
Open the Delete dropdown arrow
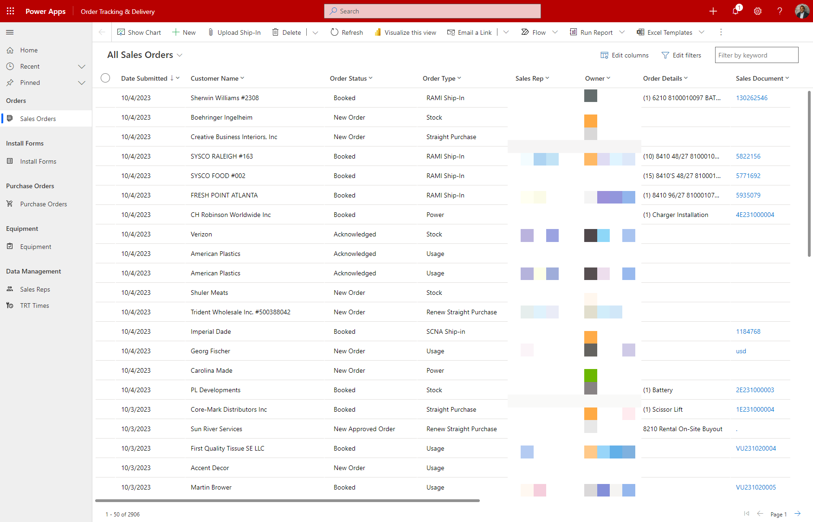pos(315,32)
